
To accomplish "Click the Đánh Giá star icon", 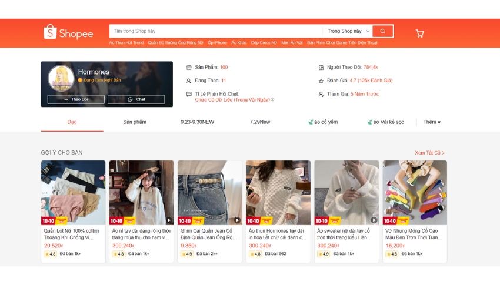I will tap(321, 81).
